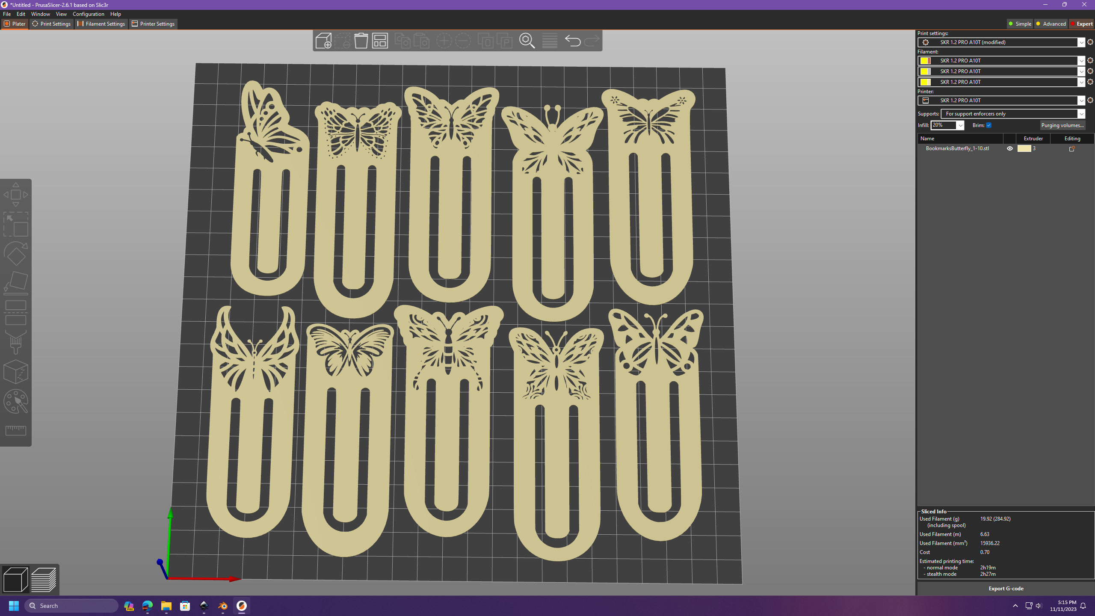Image resolution: width=1095 pixels, height=616 pixels.
Task: Switch to Advanced mode
Action: [1051, 24]
